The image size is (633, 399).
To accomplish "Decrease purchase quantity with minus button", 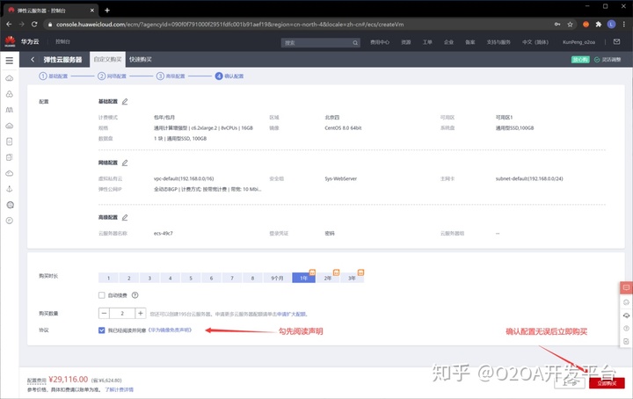I will (104, 313).
